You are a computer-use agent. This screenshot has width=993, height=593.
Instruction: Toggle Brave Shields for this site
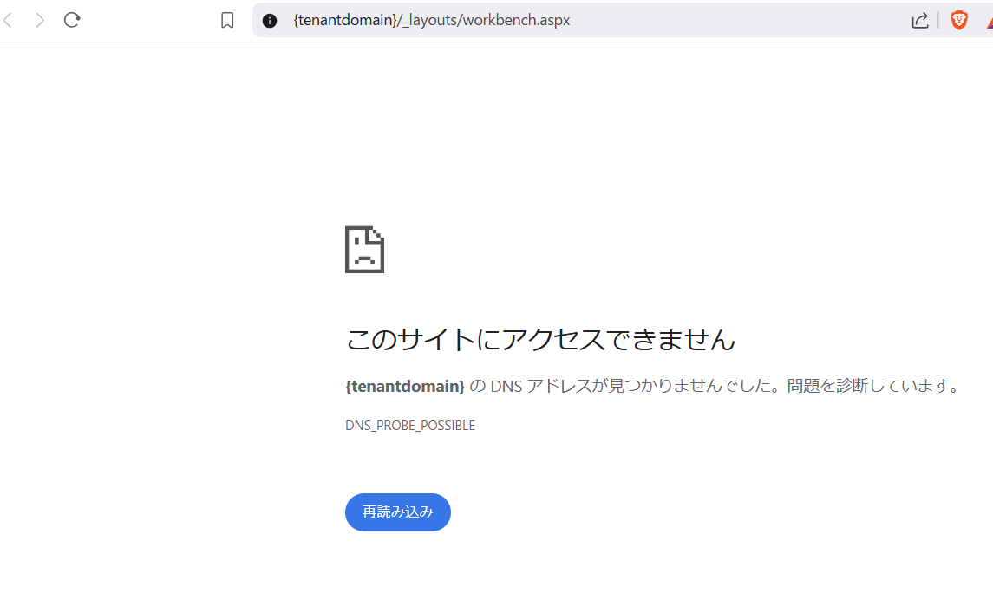tap(959, 20)
